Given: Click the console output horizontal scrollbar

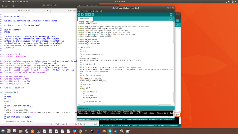Looking at the screenshot, I should click(125, 117).
